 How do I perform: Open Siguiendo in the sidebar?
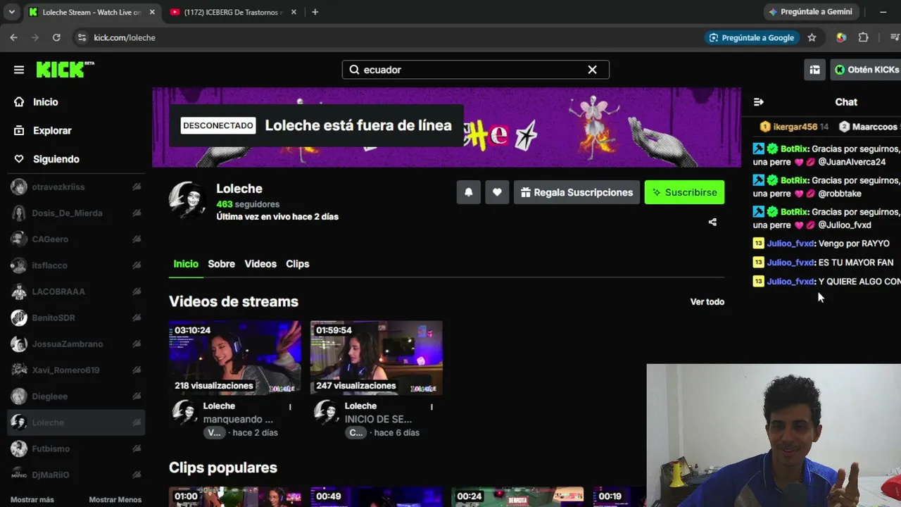(56, 159)
